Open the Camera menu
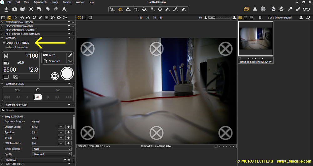This screenshot has width=313, height=166. tap(67, 2)
